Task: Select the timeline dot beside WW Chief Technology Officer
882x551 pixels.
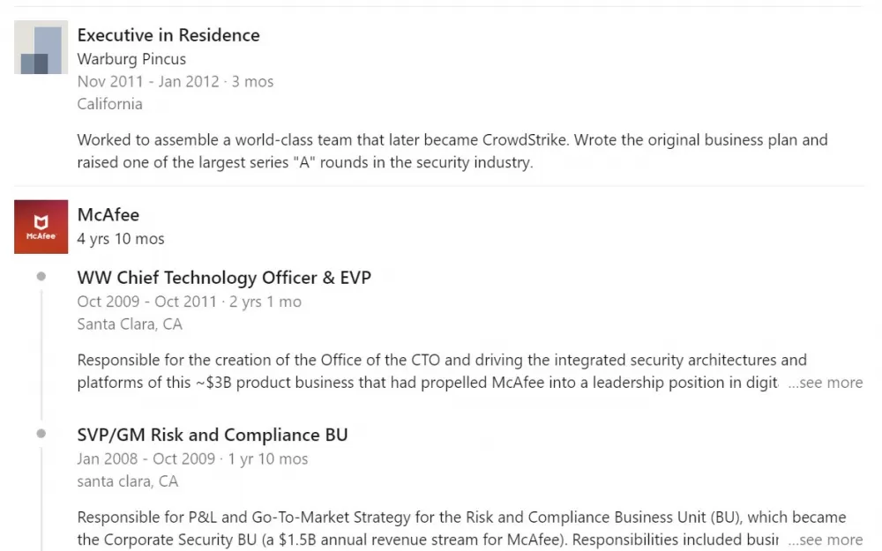Action: pyautogui.click(x=41, y=276)
